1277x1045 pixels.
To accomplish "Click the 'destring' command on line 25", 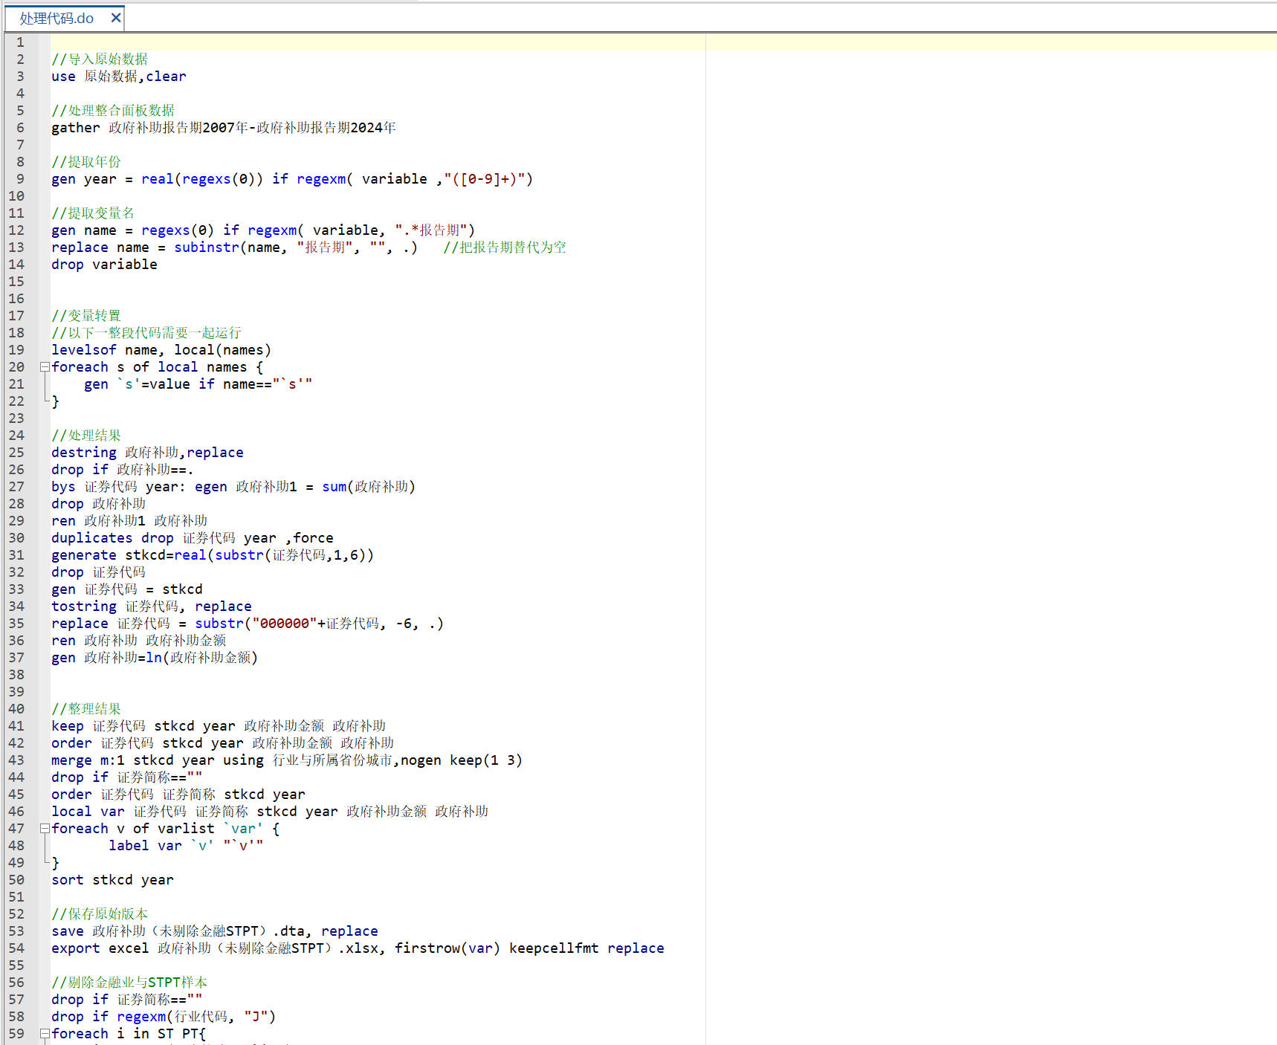I will (83, 453).
